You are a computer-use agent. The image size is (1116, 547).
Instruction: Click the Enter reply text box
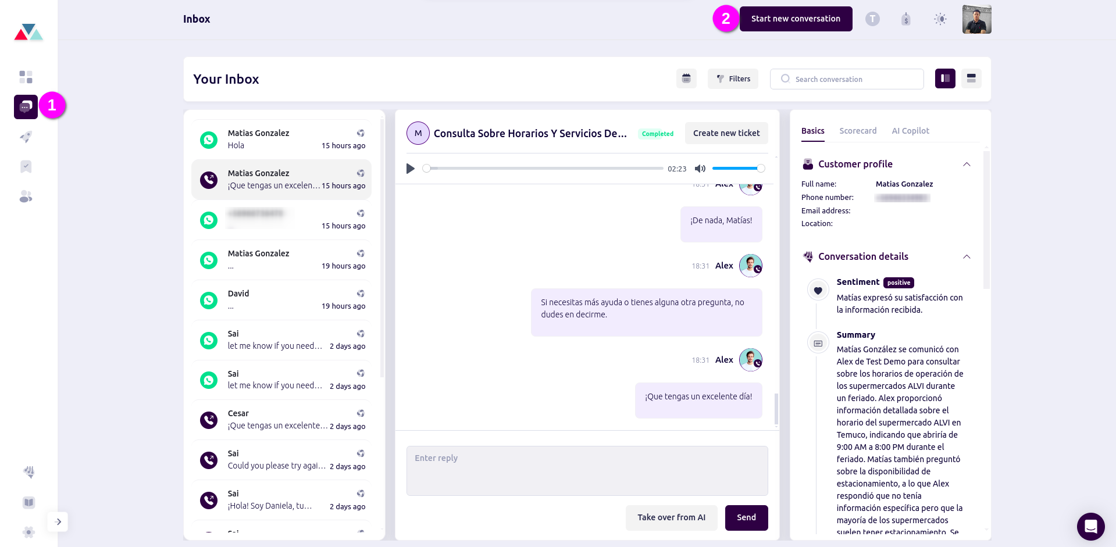[587, 471]
